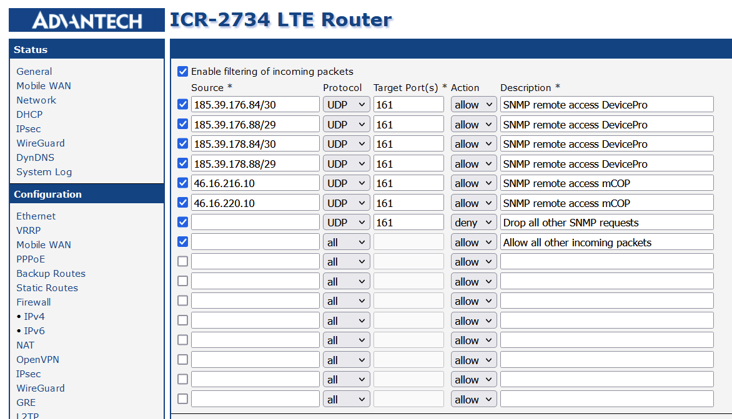Screen dimensions: 732x419
Task: Click Source field of Allow all other incoming packets
Action: [x=255, y=243]
